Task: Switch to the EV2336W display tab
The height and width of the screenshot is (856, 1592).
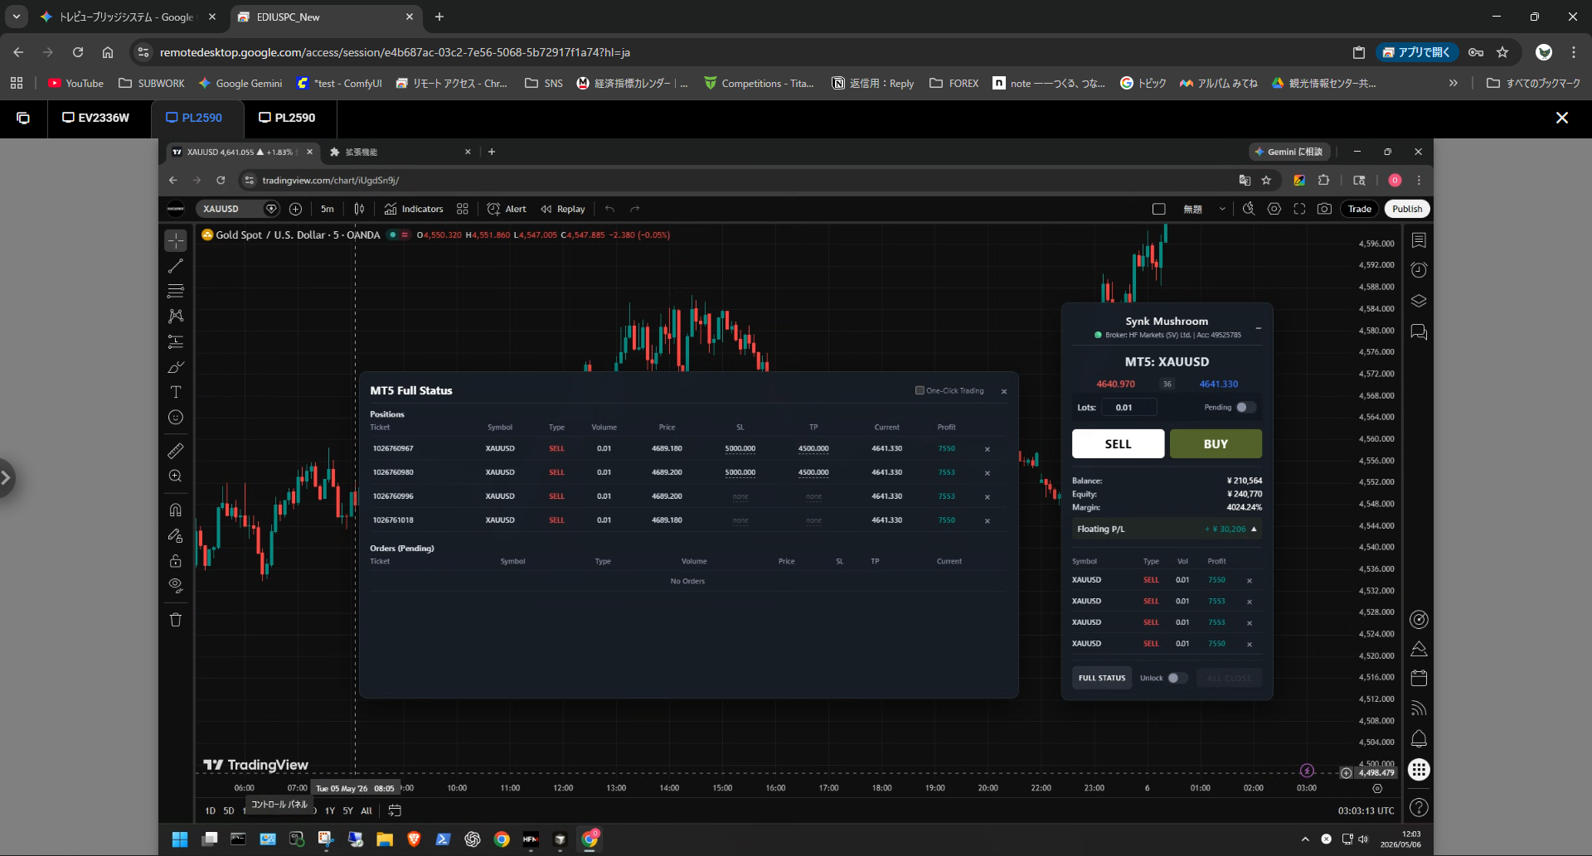Action: (96, 118)
